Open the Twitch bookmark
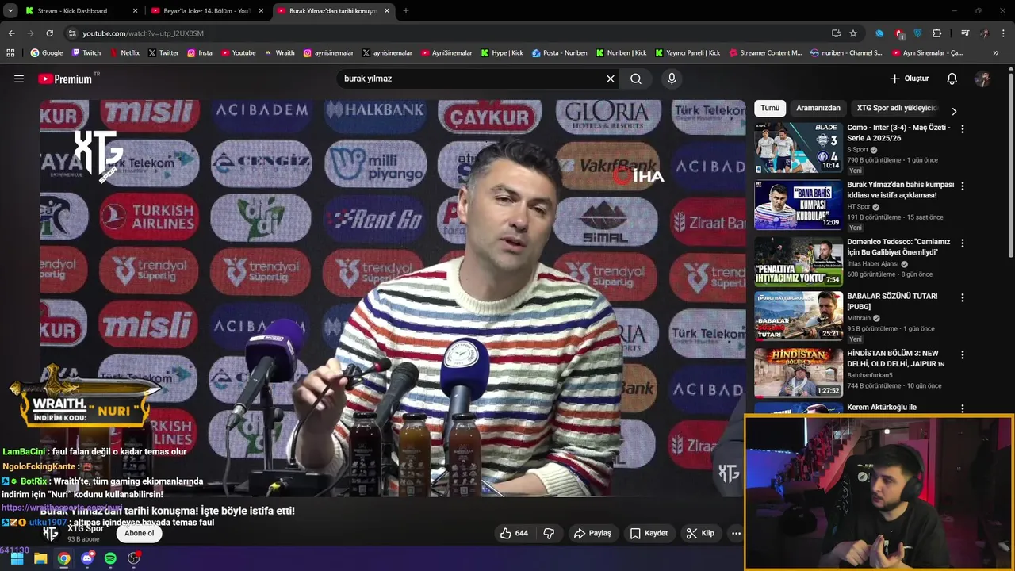1015x571 pixels. tap(86, 53)
